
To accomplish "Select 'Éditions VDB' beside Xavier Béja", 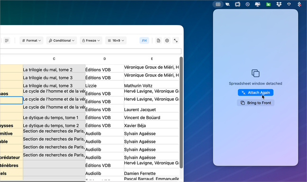I will click(x=105, y=124).
